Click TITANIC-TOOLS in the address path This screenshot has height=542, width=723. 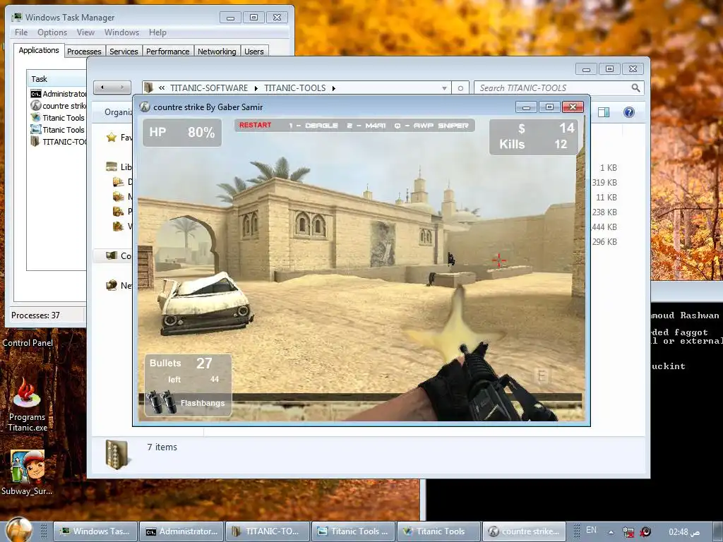[x=294, y=88]
